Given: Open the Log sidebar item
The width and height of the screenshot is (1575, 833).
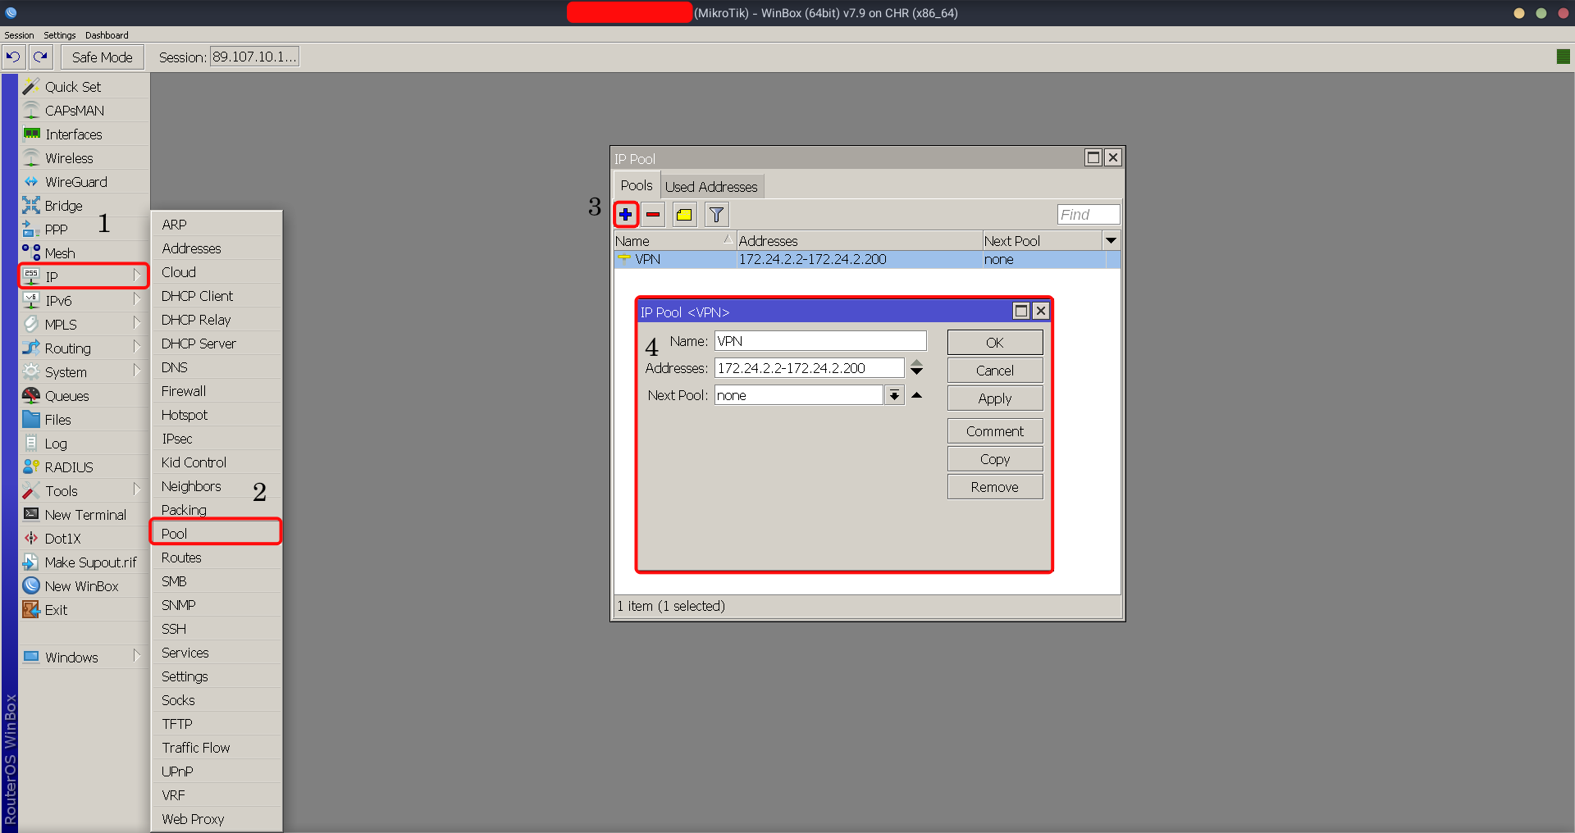Looking at the screenshot, I should click(x=84, y=444).
